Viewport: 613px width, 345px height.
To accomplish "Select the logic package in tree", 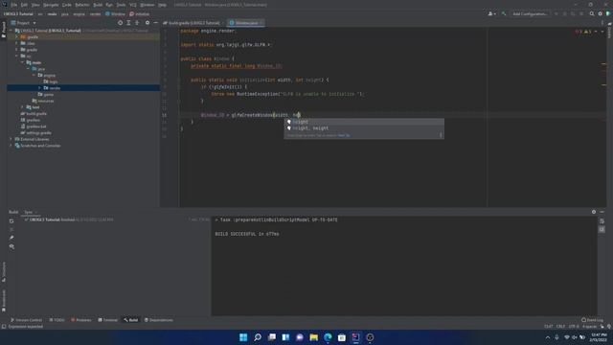I will (51, 81).
